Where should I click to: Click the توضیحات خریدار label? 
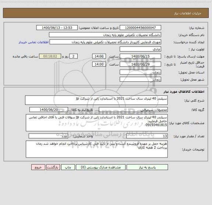tap(193, 149)
